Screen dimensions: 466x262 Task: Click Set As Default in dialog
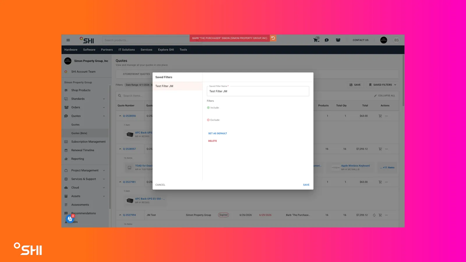coord(218,133)
